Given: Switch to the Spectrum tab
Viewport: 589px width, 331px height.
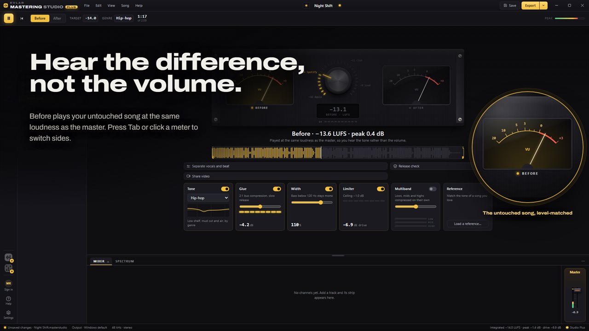Looking at the screenshot, I should coord(125,261).
